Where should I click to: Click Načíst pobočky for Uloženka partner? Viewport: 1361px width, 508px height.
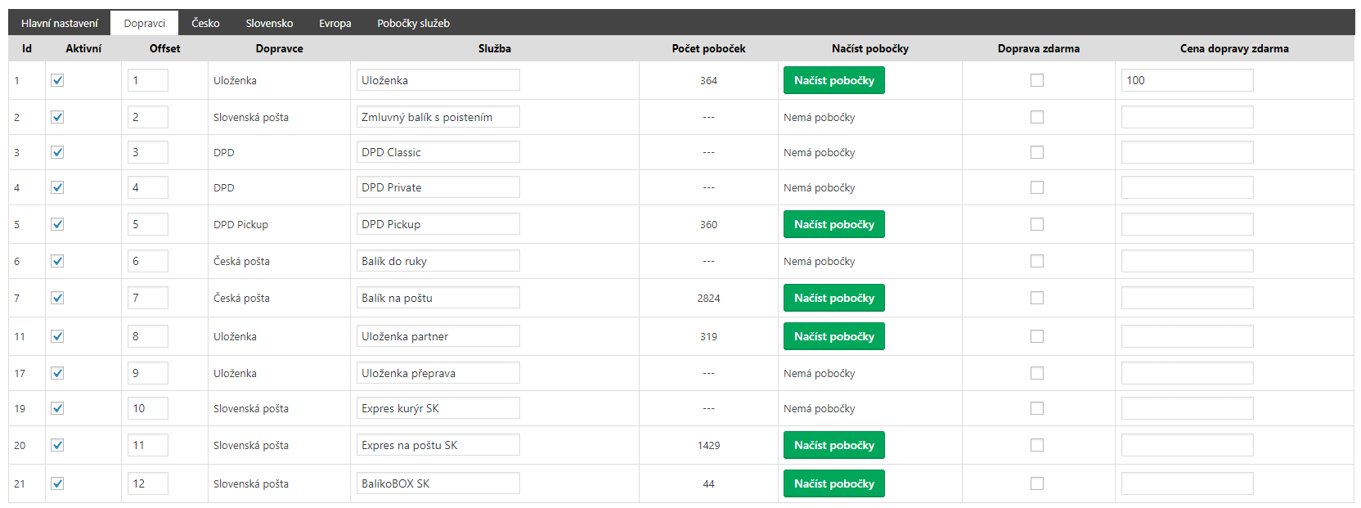pyautogui.click(x=834, y=336)
